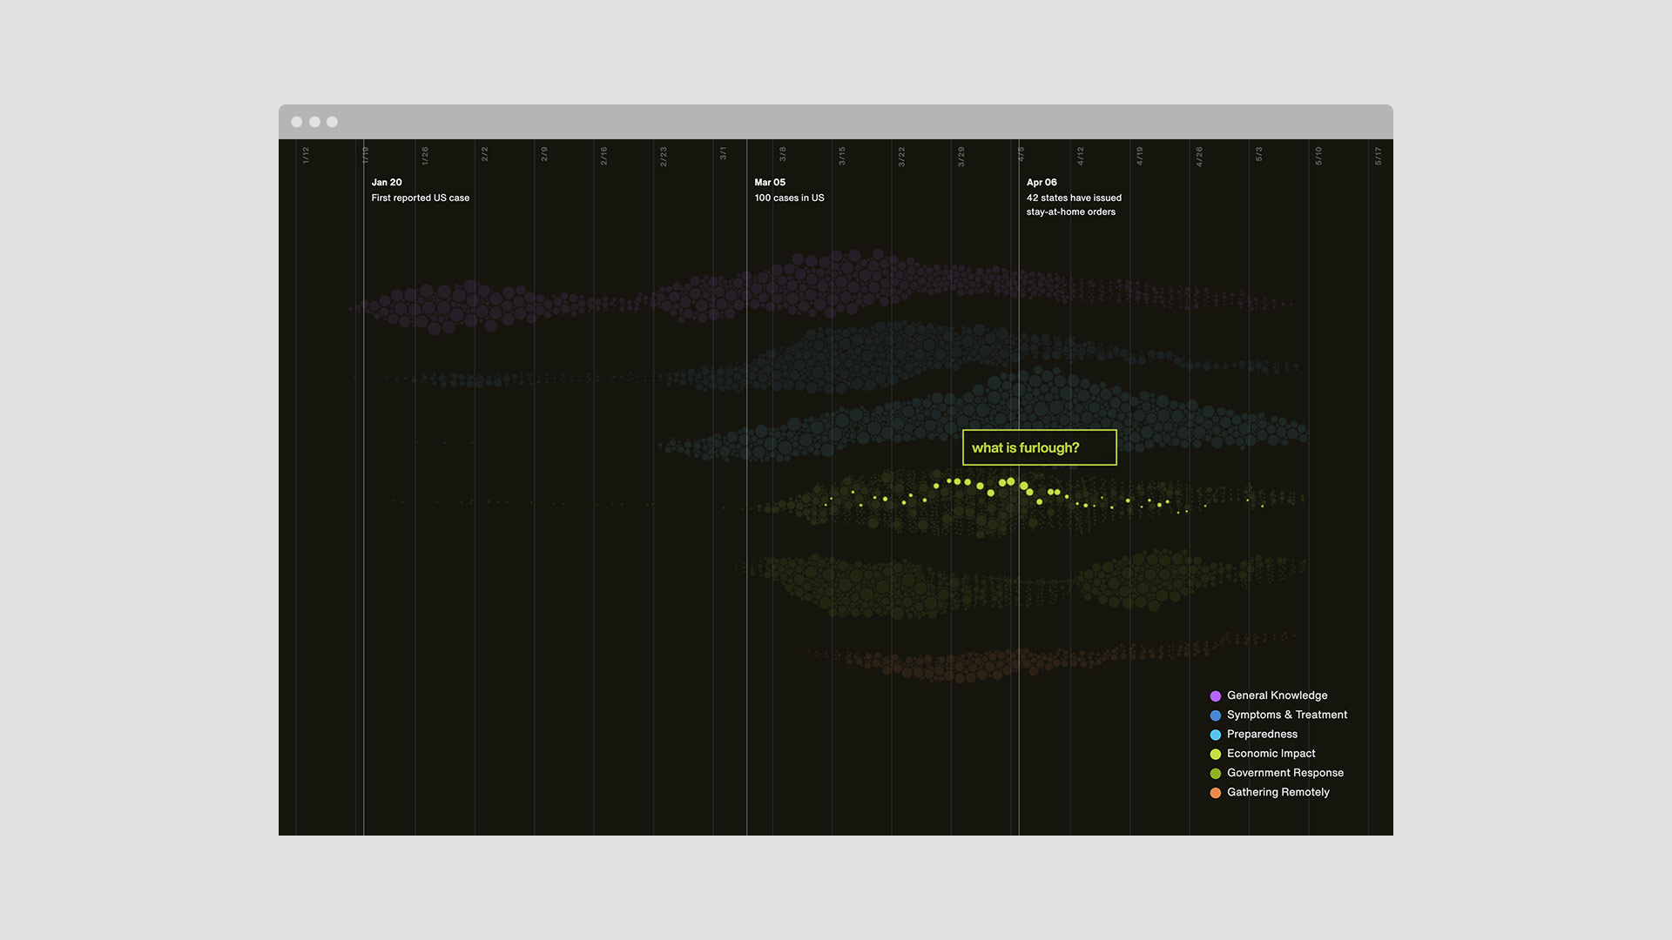Viewport: 1672px width, 940px height.
Task: Click the 3/29 date axis label
Action: (961, 157)
